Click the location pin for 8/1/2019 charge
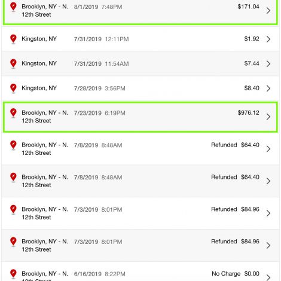 click(13, 7)
